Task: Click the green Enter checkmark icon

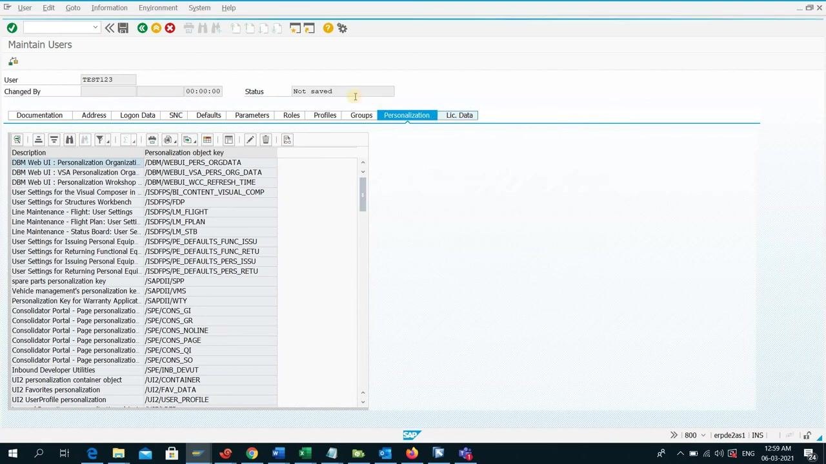Action: 12,28
